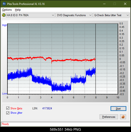Minimize the PlexTools window
Viewport: 131px width, 132px height.
click(104, 4)
